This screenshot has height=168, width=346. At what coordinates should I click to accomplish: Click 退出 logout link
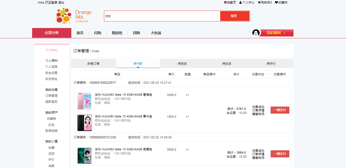[x=61, y=2]
